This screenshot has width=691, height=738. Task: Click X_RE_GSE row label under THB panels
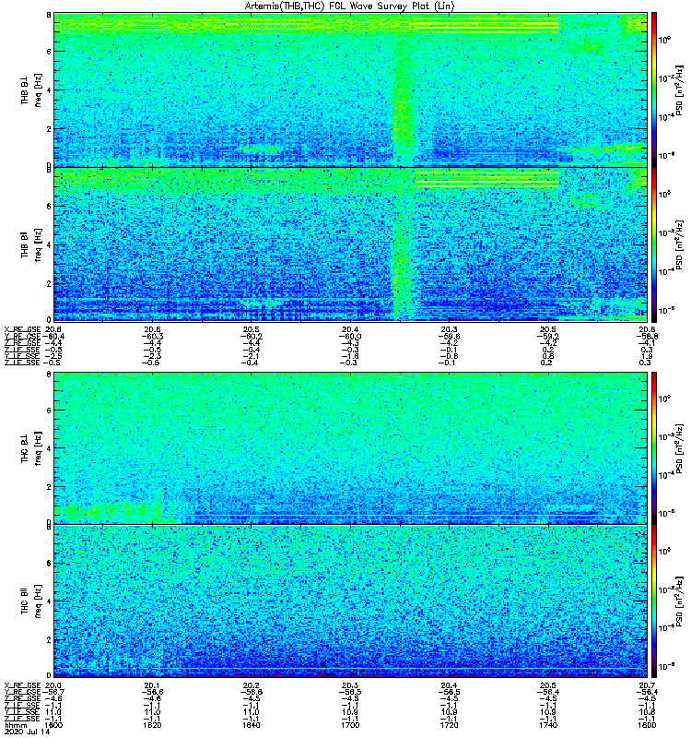click(x=22, y=329)
